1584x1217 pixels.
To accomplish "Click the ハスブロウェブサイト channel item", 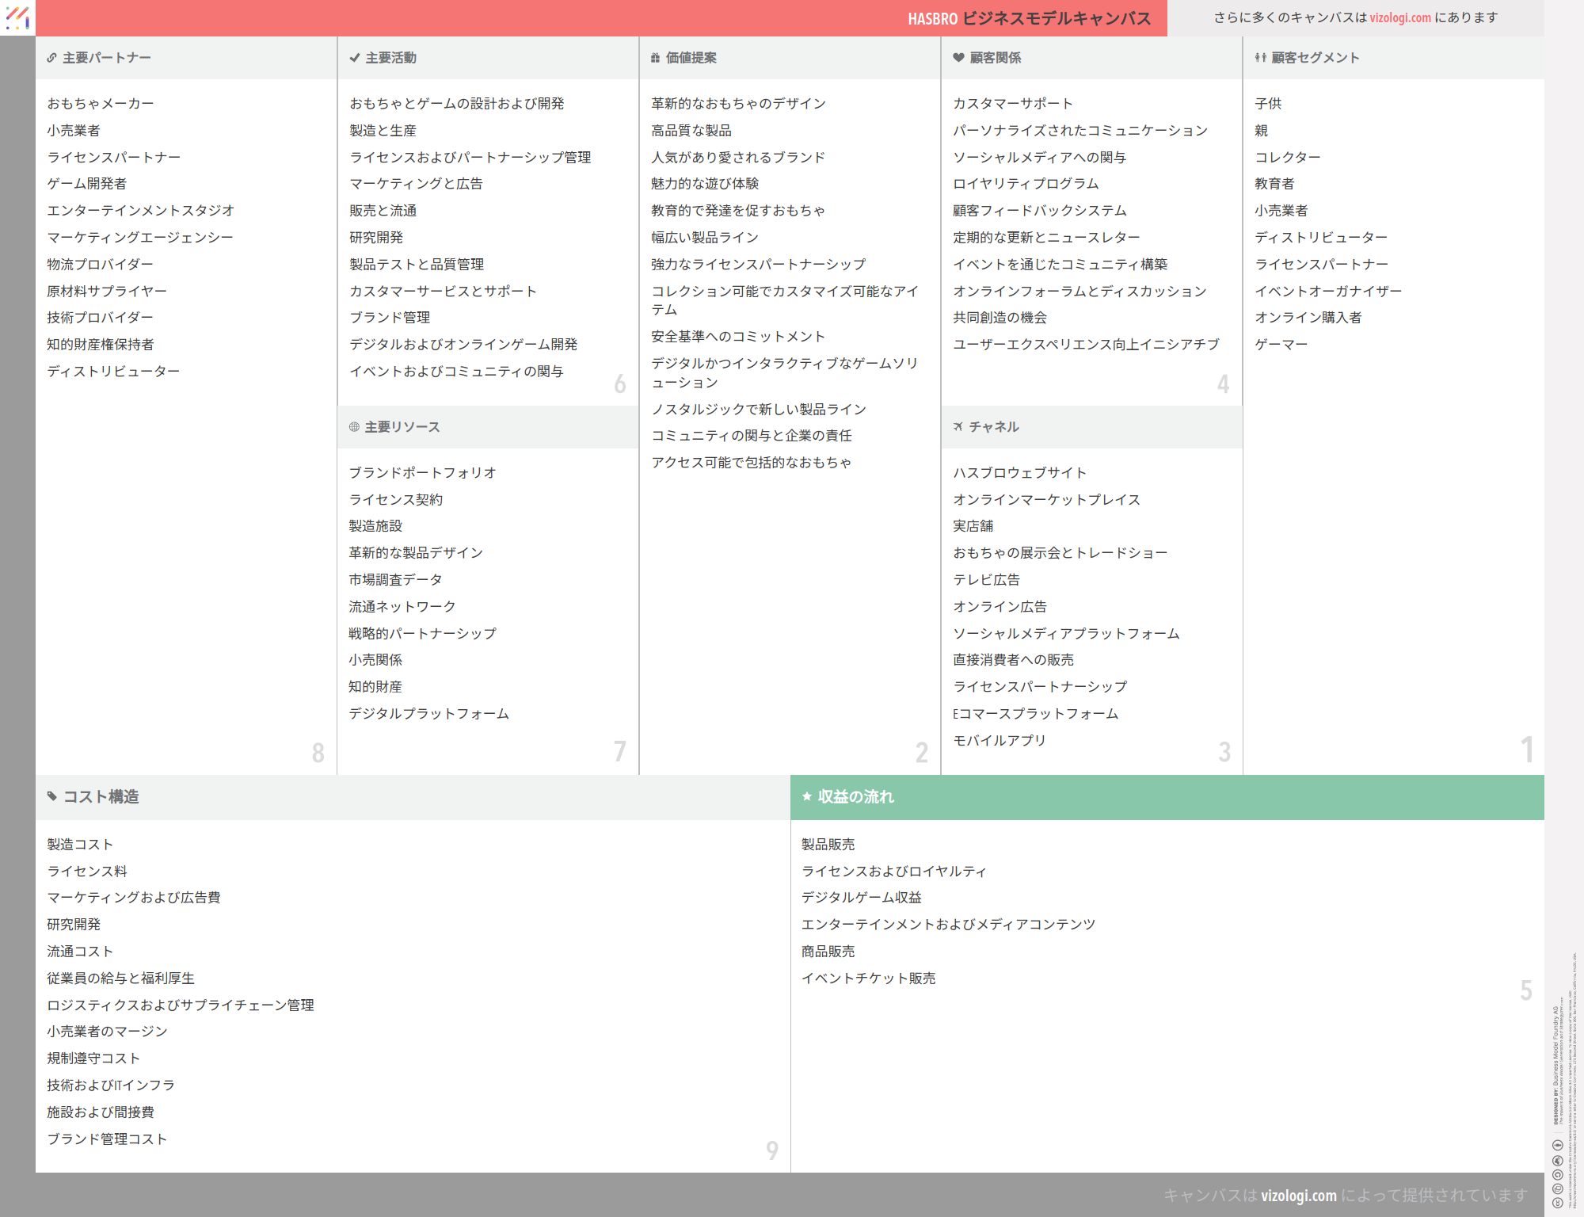I will pos(1019,473).
